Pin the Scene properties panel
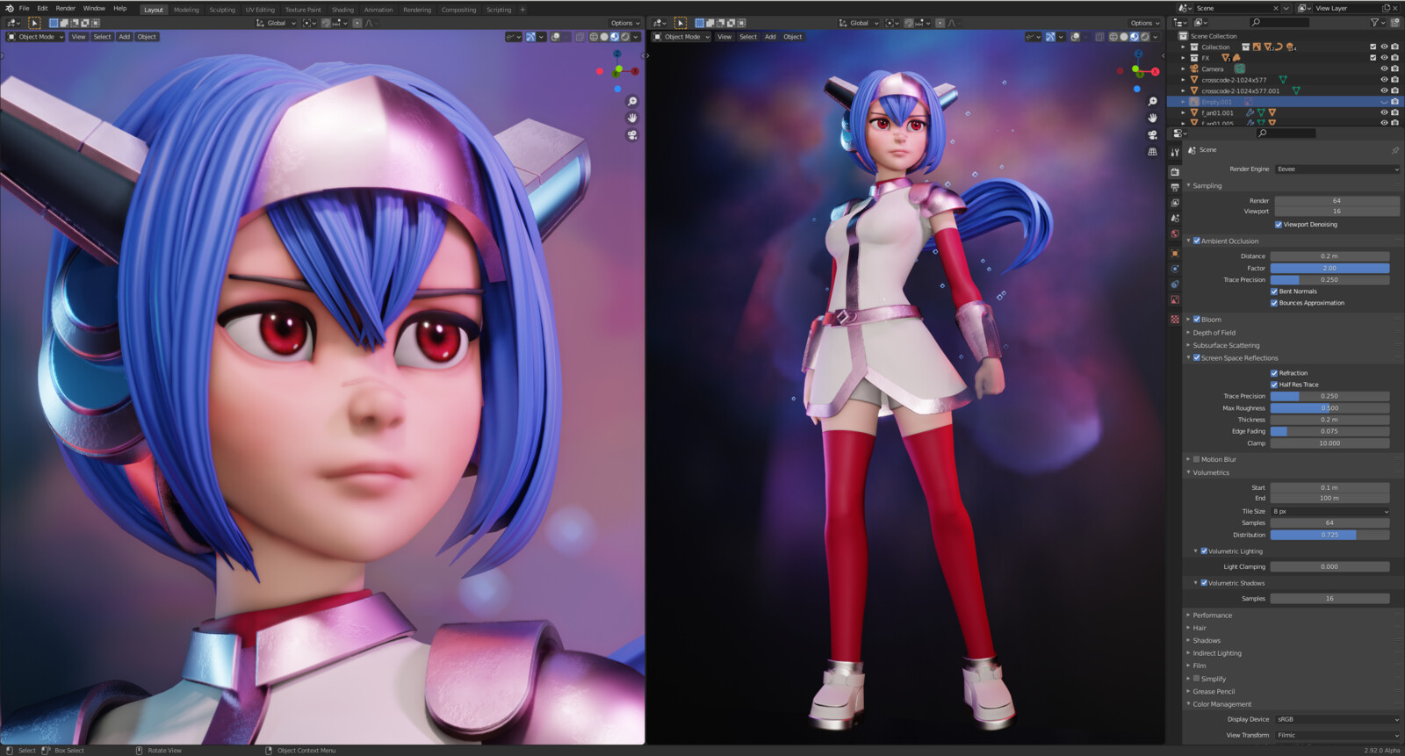The width and height of the screenshot is (1405, 756). click(x=1394, y=150)
